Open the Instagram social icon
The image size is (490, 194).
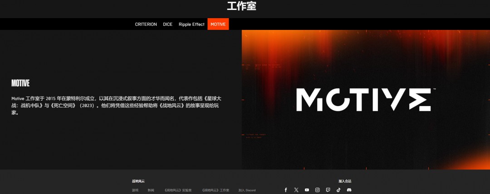point(318,190)
